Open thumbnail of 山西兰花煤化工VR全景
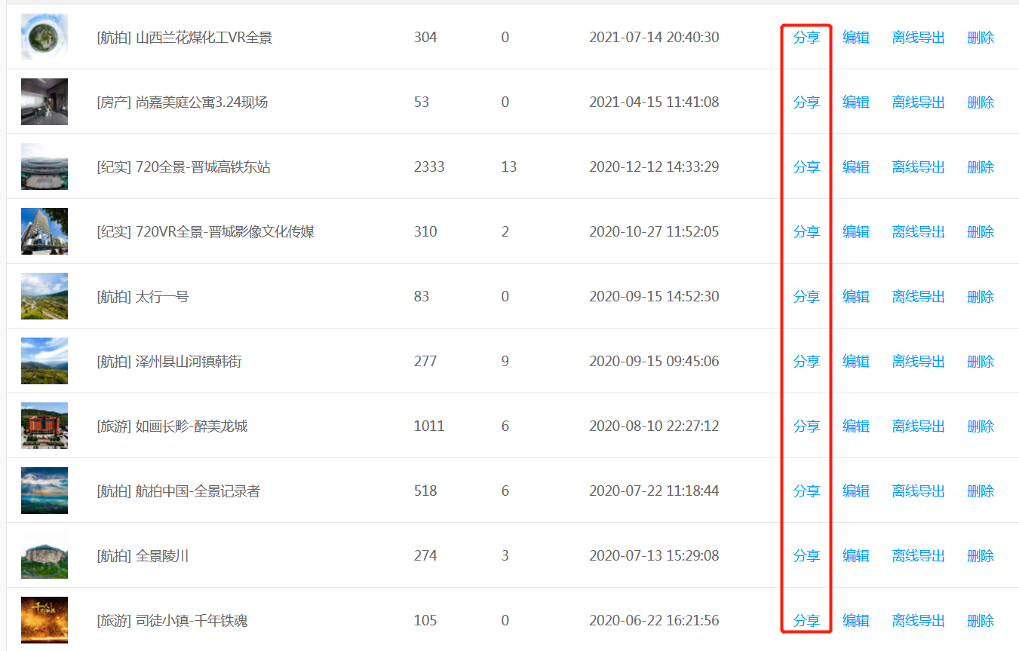1019x651 pixels. [x=45, y=37]
